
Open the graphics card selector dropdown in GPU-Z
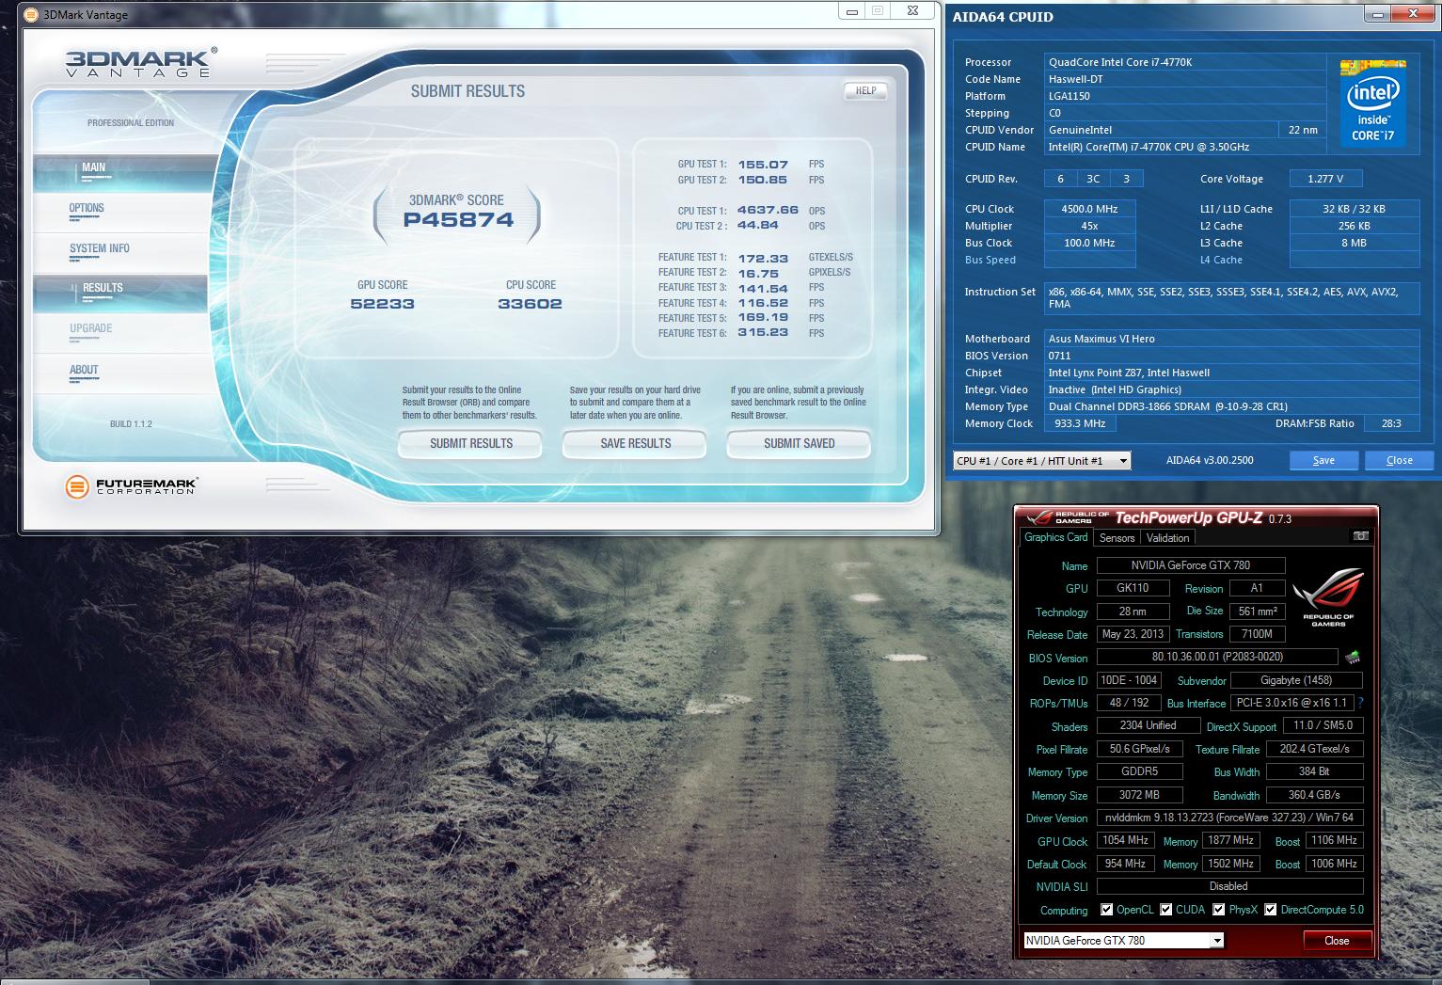click(1123, 941)
